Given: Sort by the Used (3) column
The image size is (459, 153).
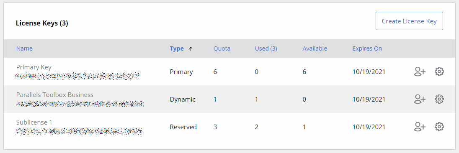Looking at the screenshot, I should 266,48.
